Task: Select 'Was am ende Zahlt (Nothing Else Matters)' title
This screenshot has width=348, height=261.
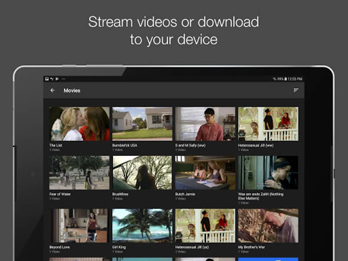Action: click(261, 196)
